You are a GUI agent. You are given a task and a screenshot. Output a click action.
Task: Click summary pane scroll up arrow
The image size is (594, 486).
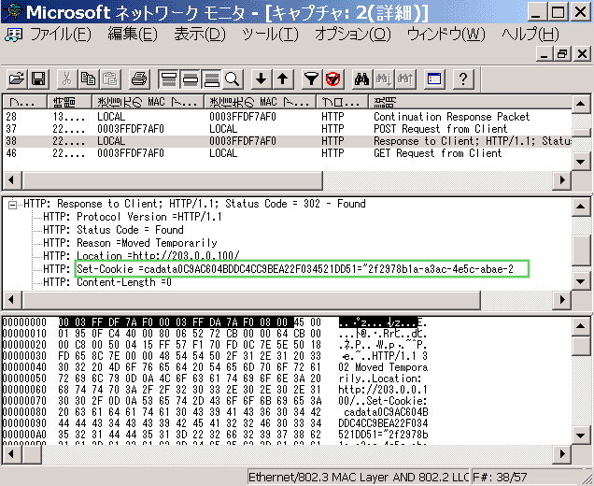tap(581, 104)
